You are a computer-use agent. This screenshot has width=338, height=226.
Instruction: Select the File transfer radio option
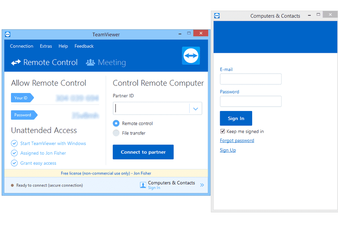(x=116, y=133)
